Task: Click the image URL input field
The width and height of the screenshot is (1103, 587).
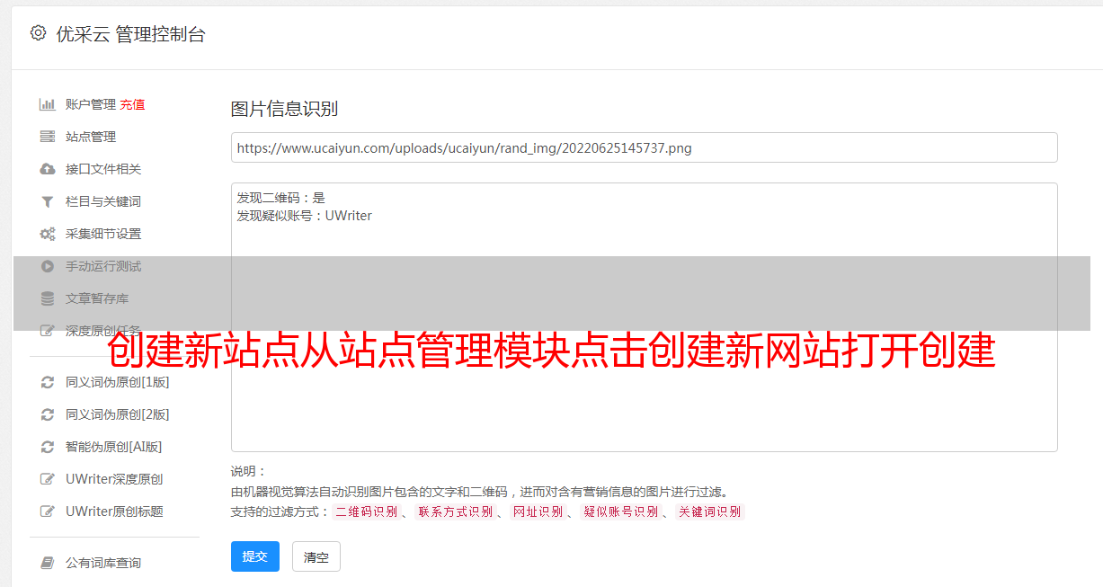Action: 644,147
